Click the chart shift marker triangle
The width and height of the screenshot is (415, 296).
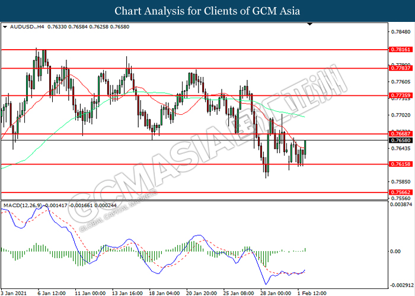coord(310,24)
